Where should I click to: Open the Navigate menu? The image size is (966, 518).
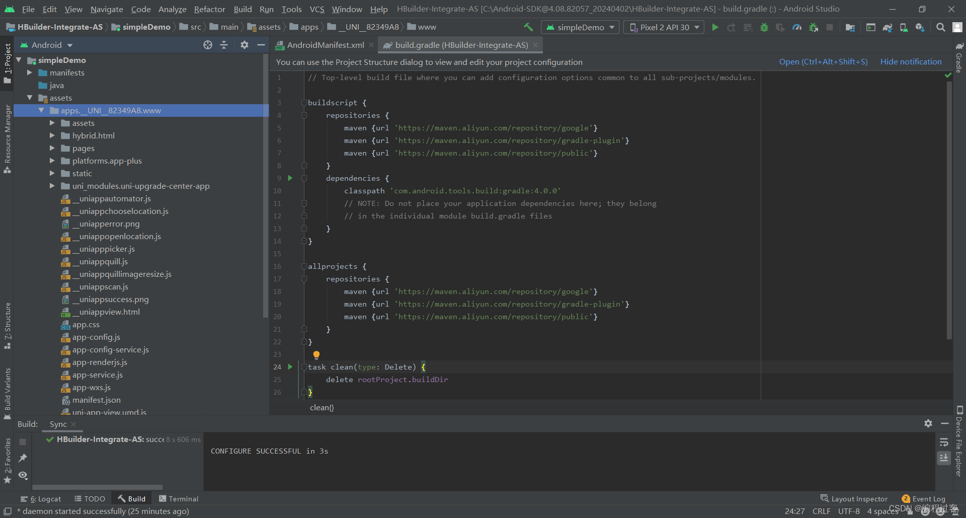click(x=107, y=9)
